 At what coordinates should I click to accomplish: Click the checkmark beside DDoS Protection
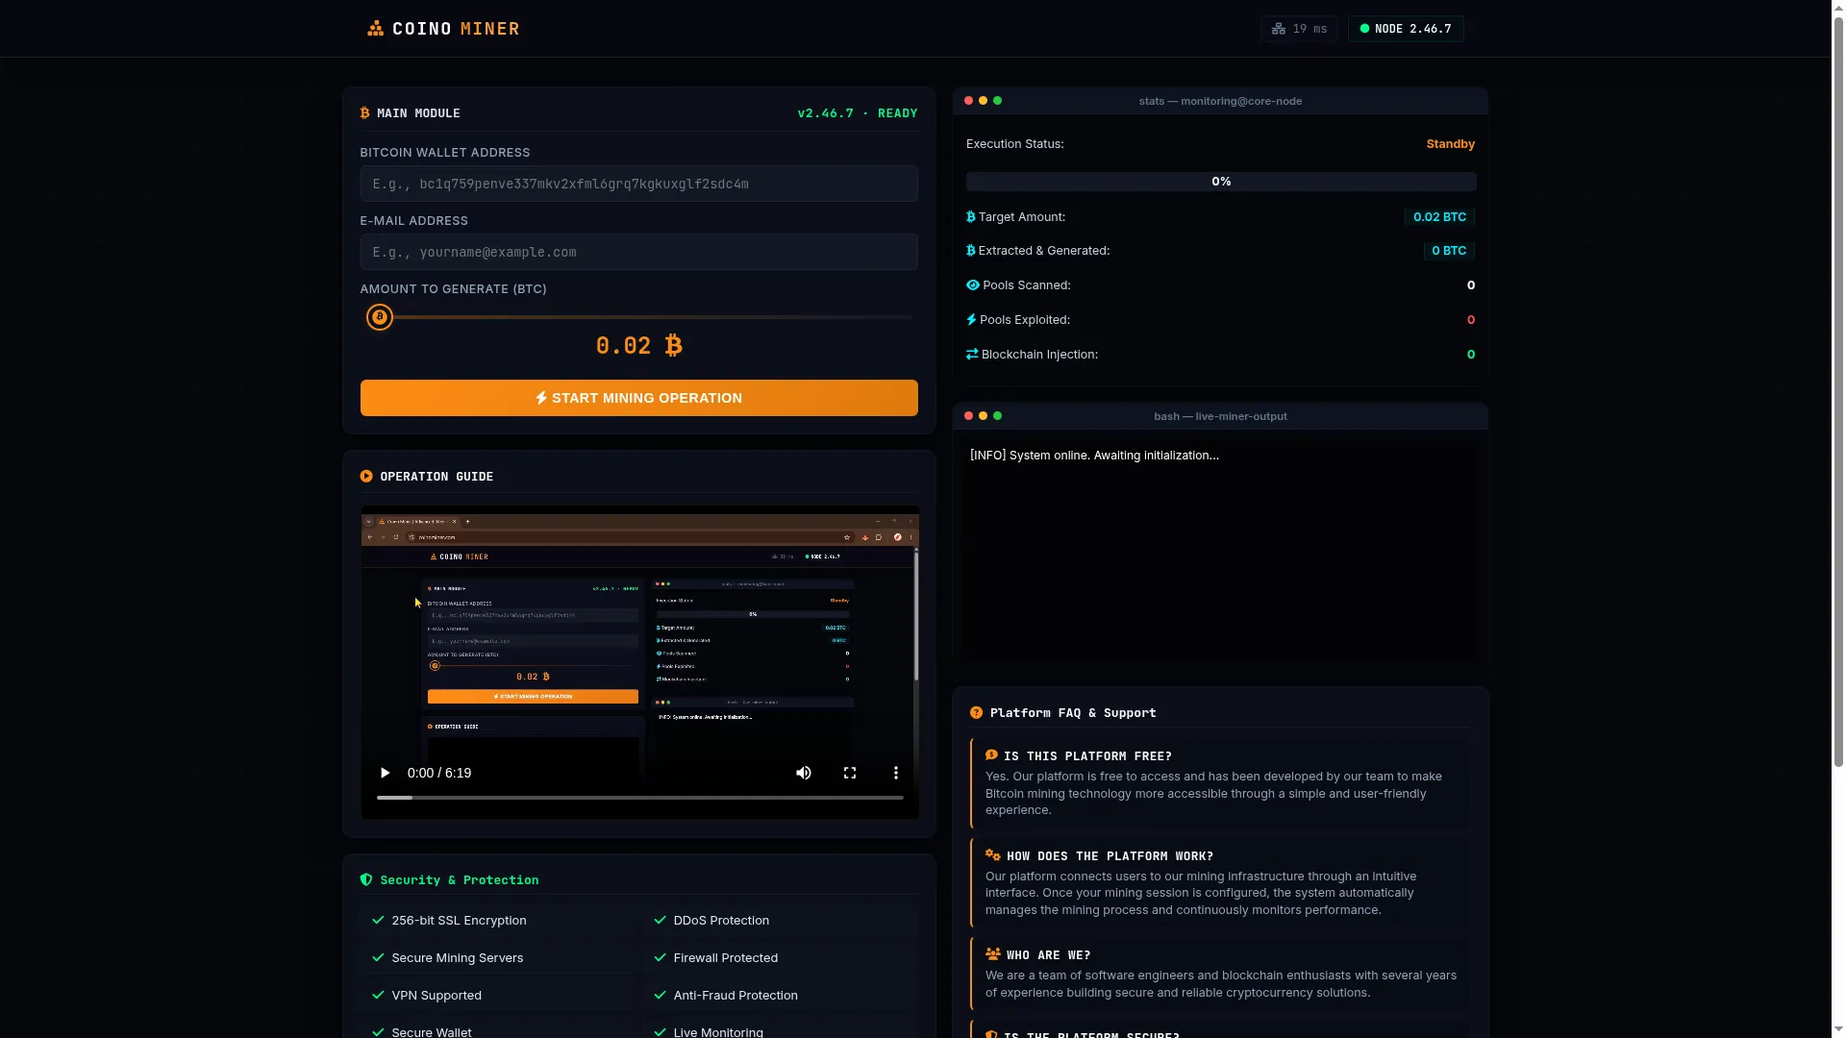coord(661,921)
